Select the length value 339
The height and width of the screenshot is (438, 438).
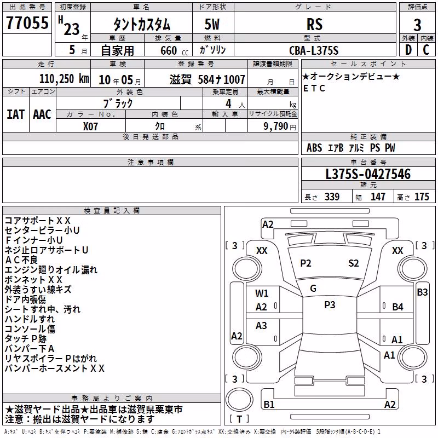[x=332, y=197]
